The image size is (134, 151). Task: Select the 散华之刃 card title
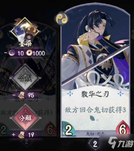(95, 94)
